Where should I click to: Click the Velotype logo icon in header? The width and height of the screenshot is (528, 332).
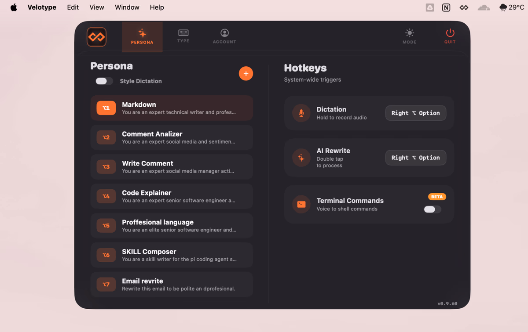pos(96,37)
